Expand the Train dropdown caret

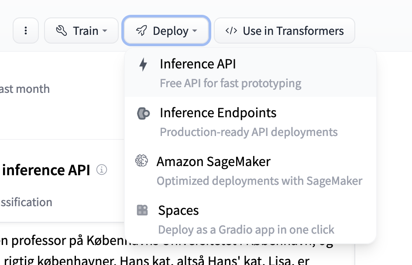(105, 31)
